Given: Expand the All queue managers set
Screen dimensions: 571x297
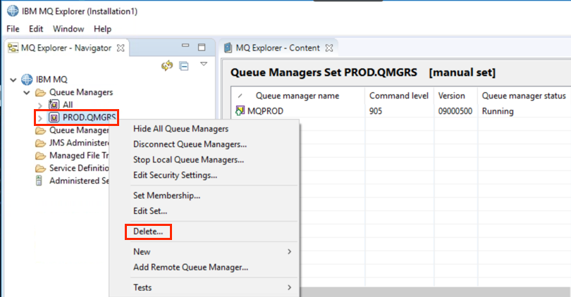Looking at the screenshot, I should point(40,106).
